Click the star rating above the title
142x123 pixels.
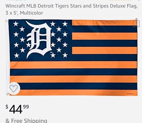pyautogui.click(x=120, y=0)
